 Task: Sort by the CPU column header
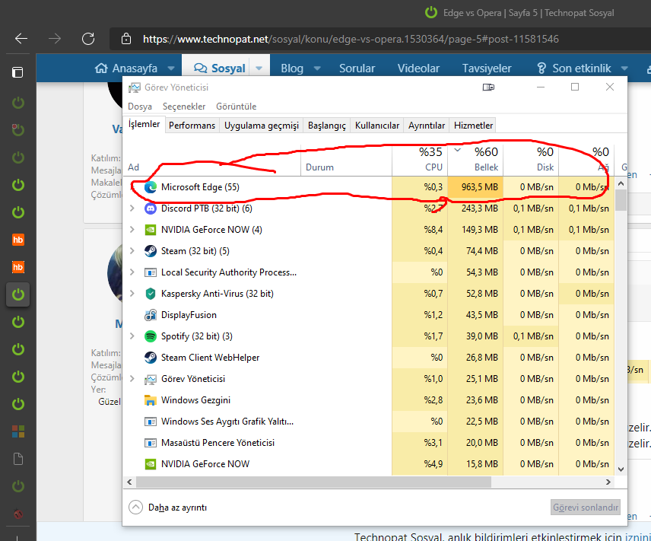click(x=420, y=160)
